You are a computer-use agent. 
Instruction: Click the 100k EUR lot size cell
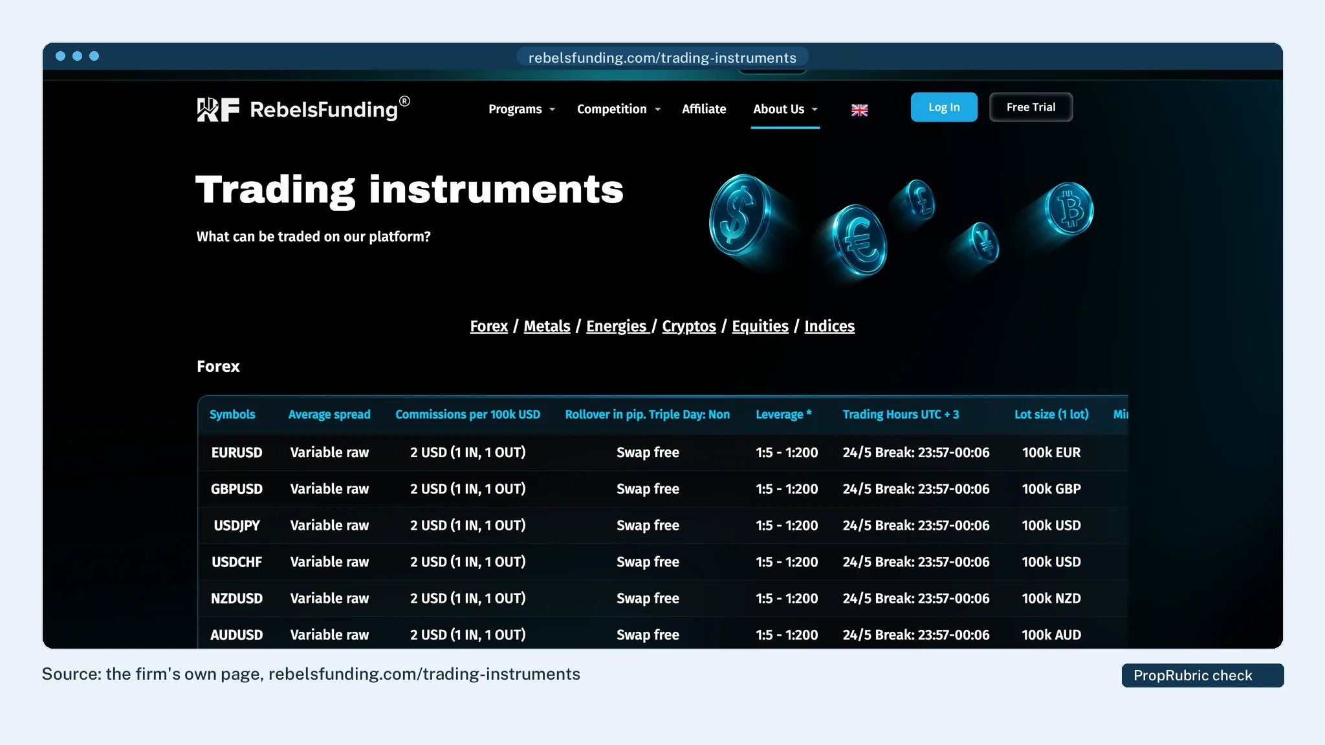[x=1051, y=453]
